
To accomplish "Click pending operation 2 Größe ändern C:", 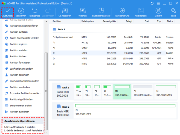I will point(24,130).
